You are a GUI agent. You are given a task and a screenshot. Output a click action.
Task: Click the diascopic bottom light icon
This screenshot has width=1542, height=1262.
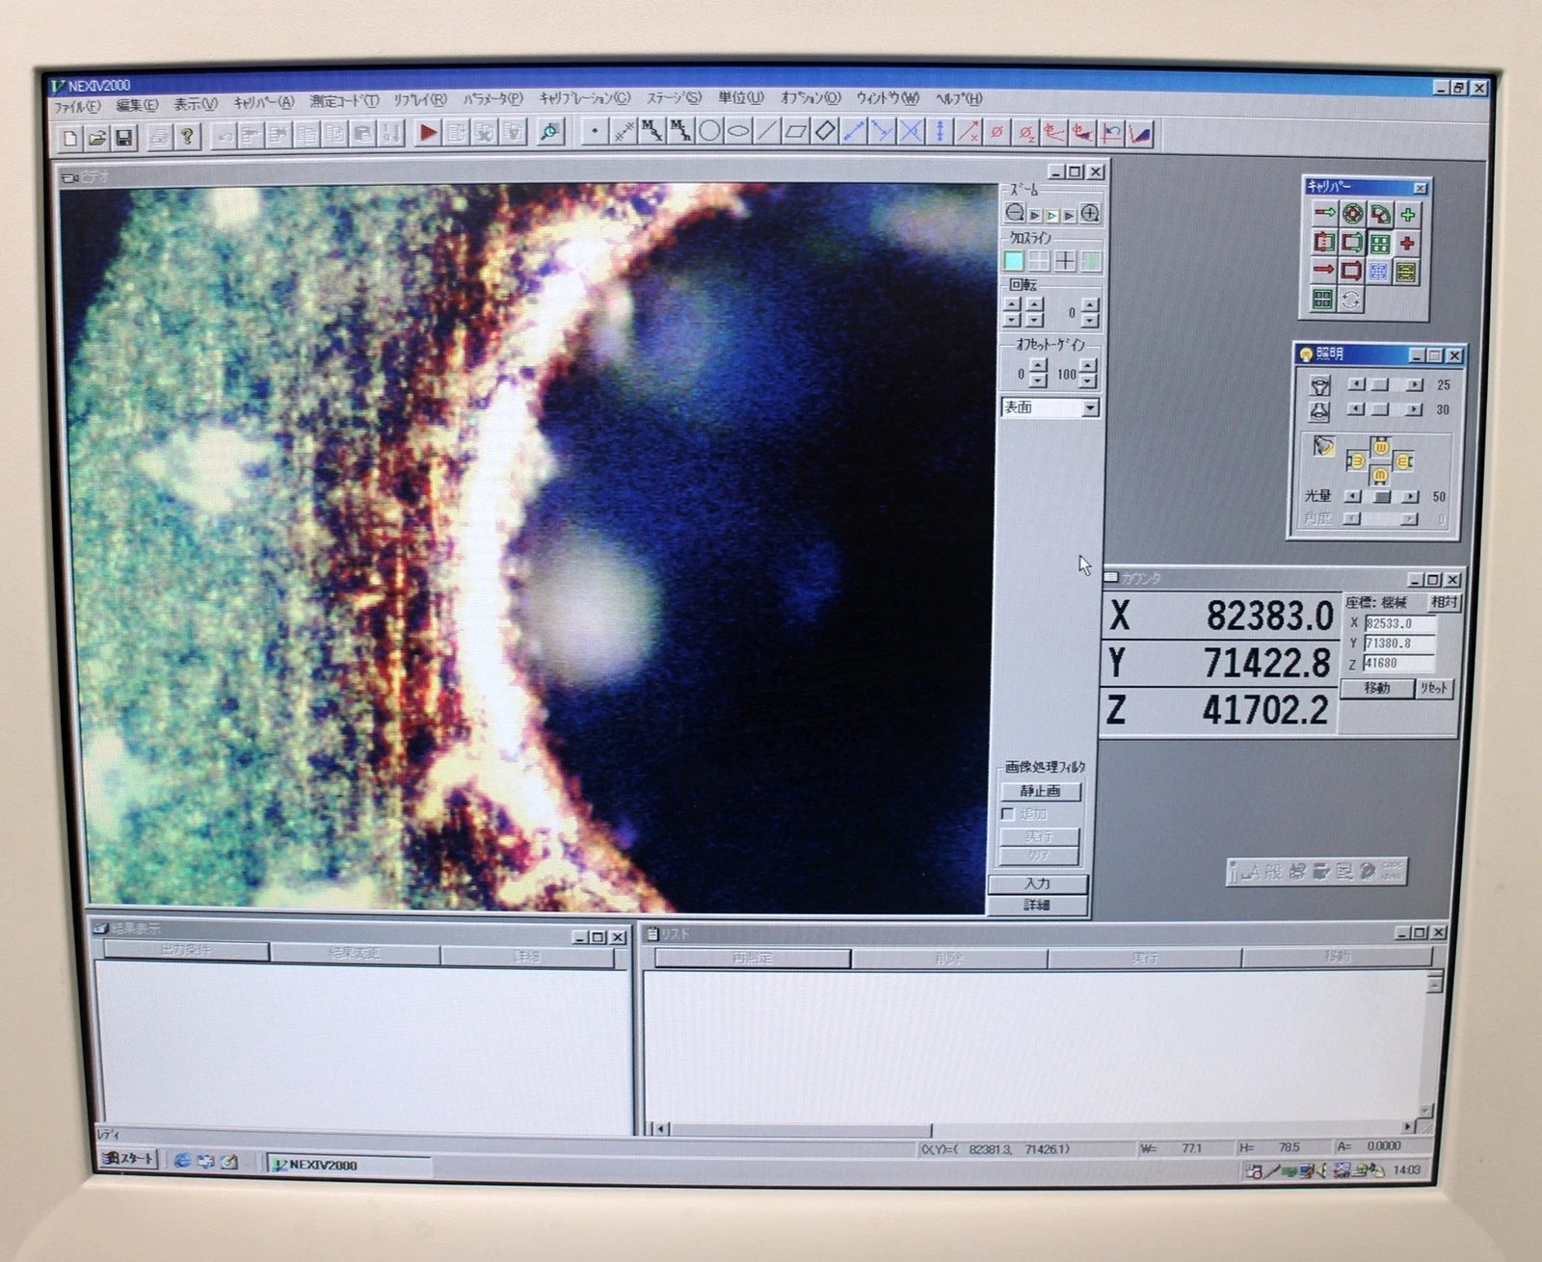click(1319, 411)
